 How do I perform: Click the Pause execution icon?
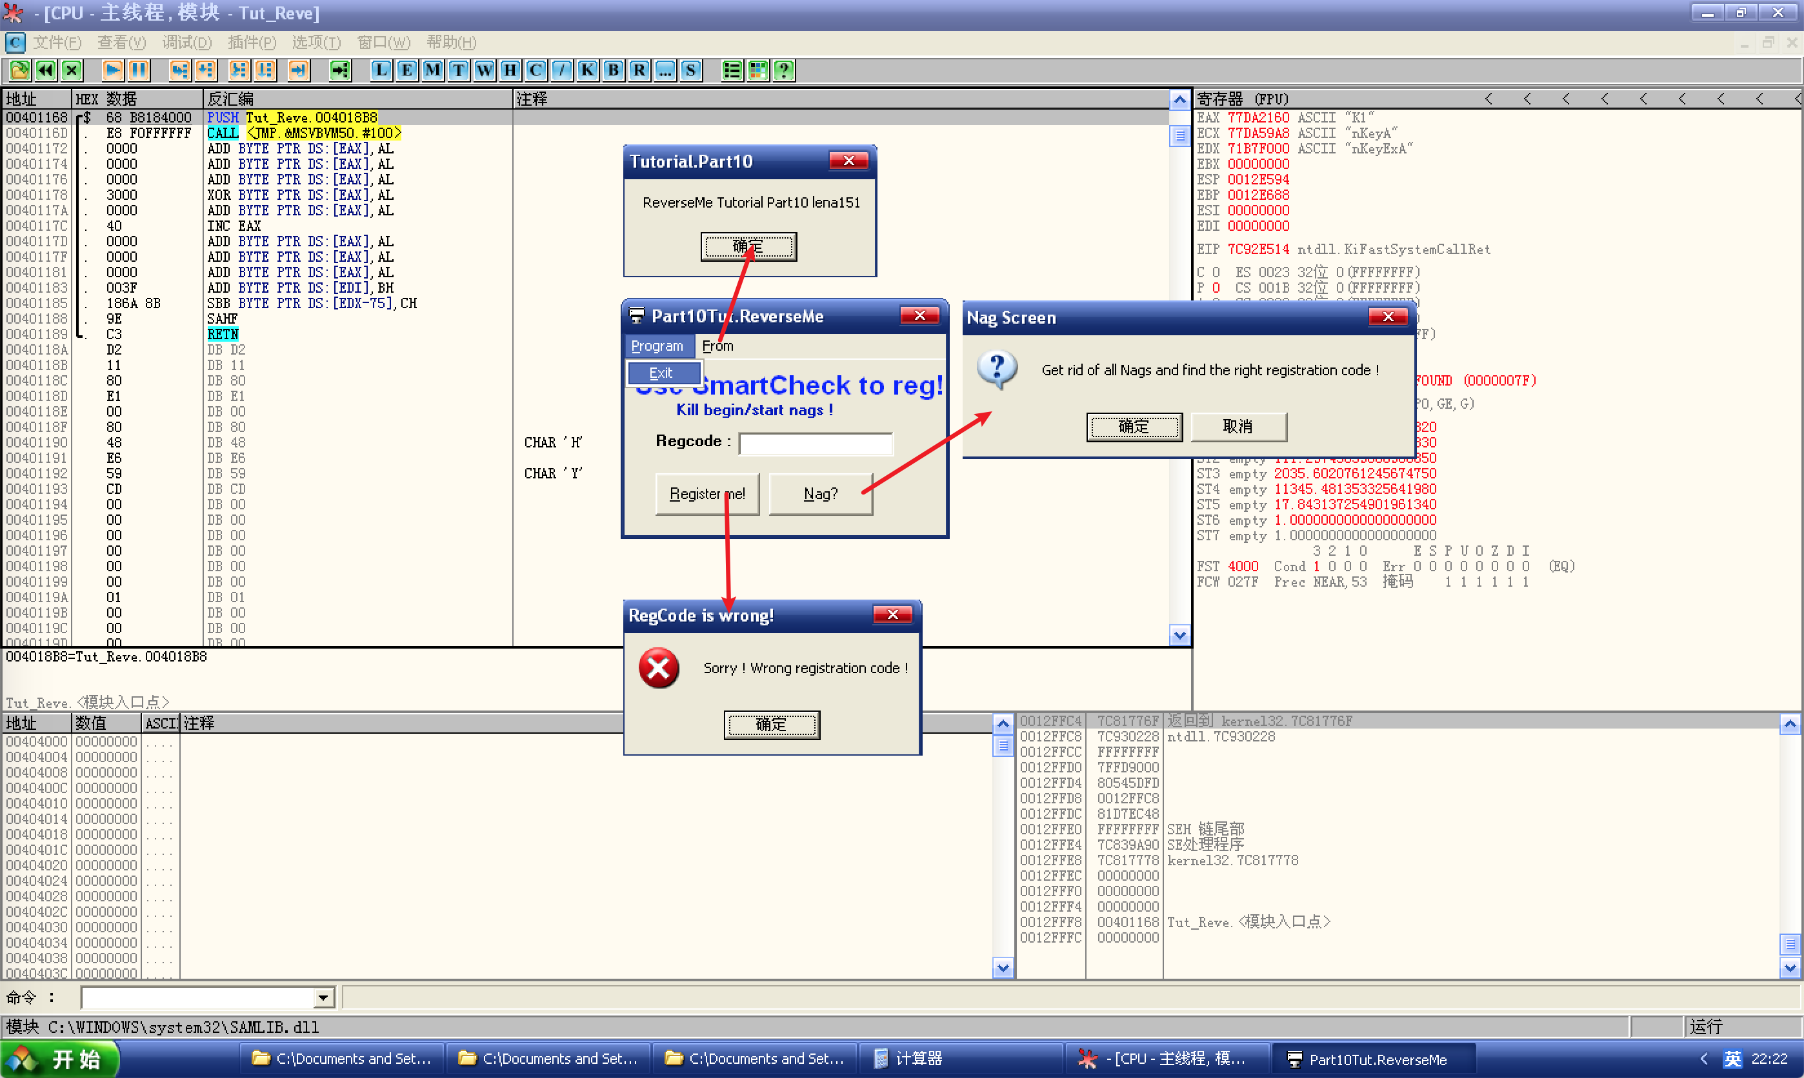pos(138,70)
